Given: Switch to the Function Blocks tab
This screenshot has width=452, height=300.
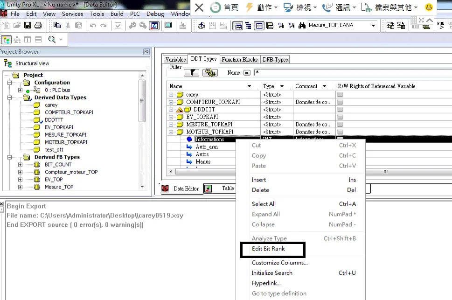Looking at the screenshot, I should pyautogui.click(x=240, y=59).
